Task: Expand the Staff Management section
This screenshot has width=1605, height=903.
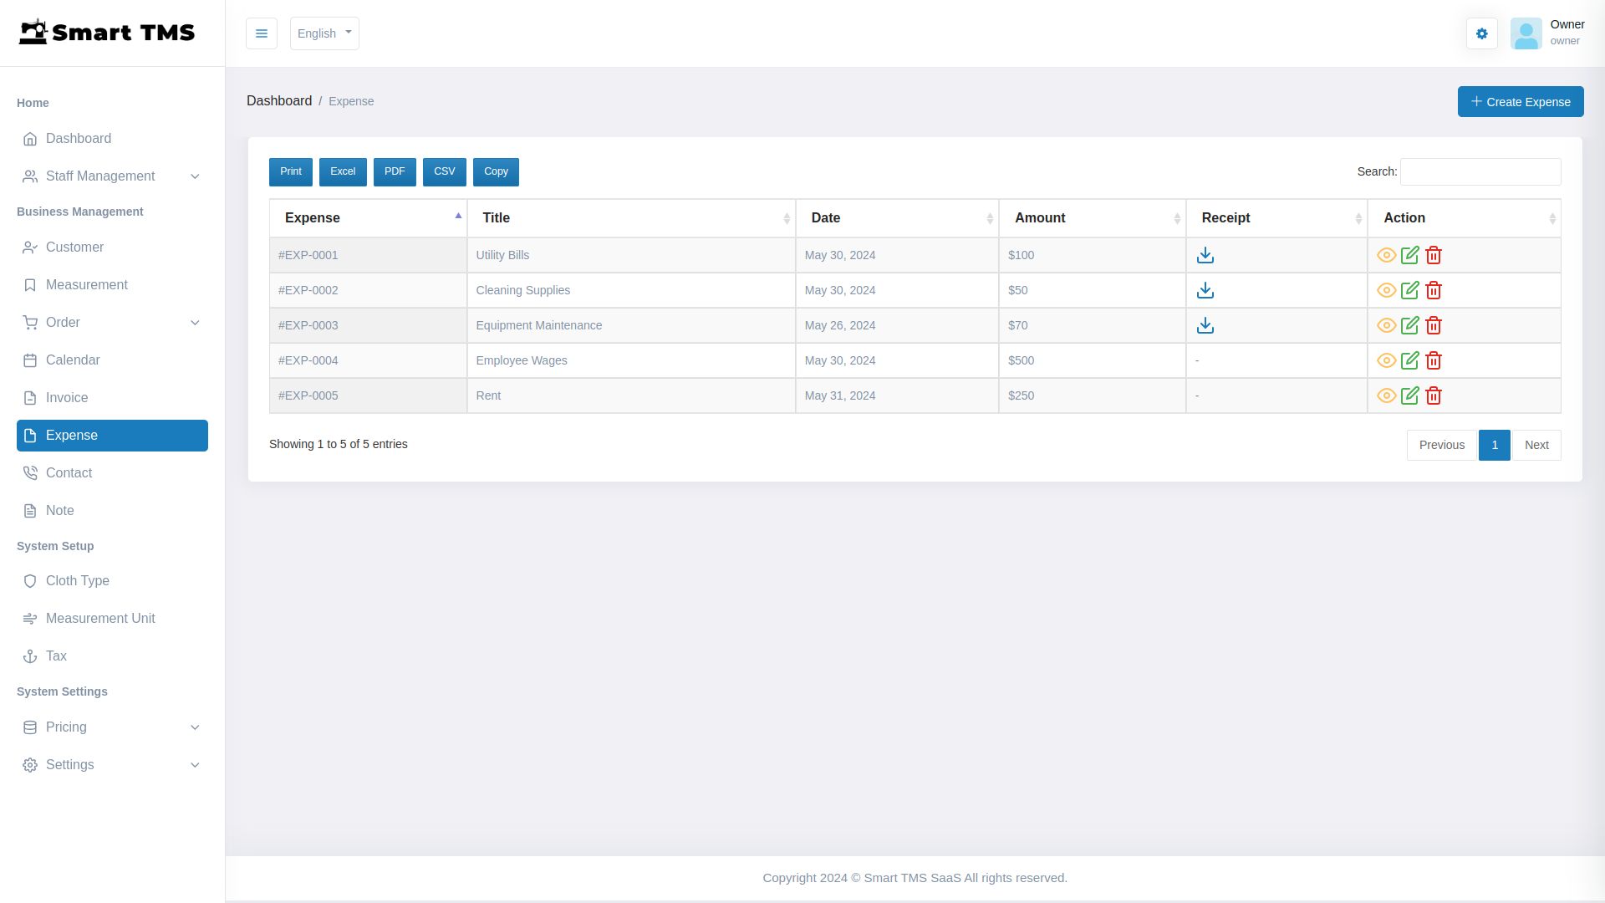Action: (111, 176)
